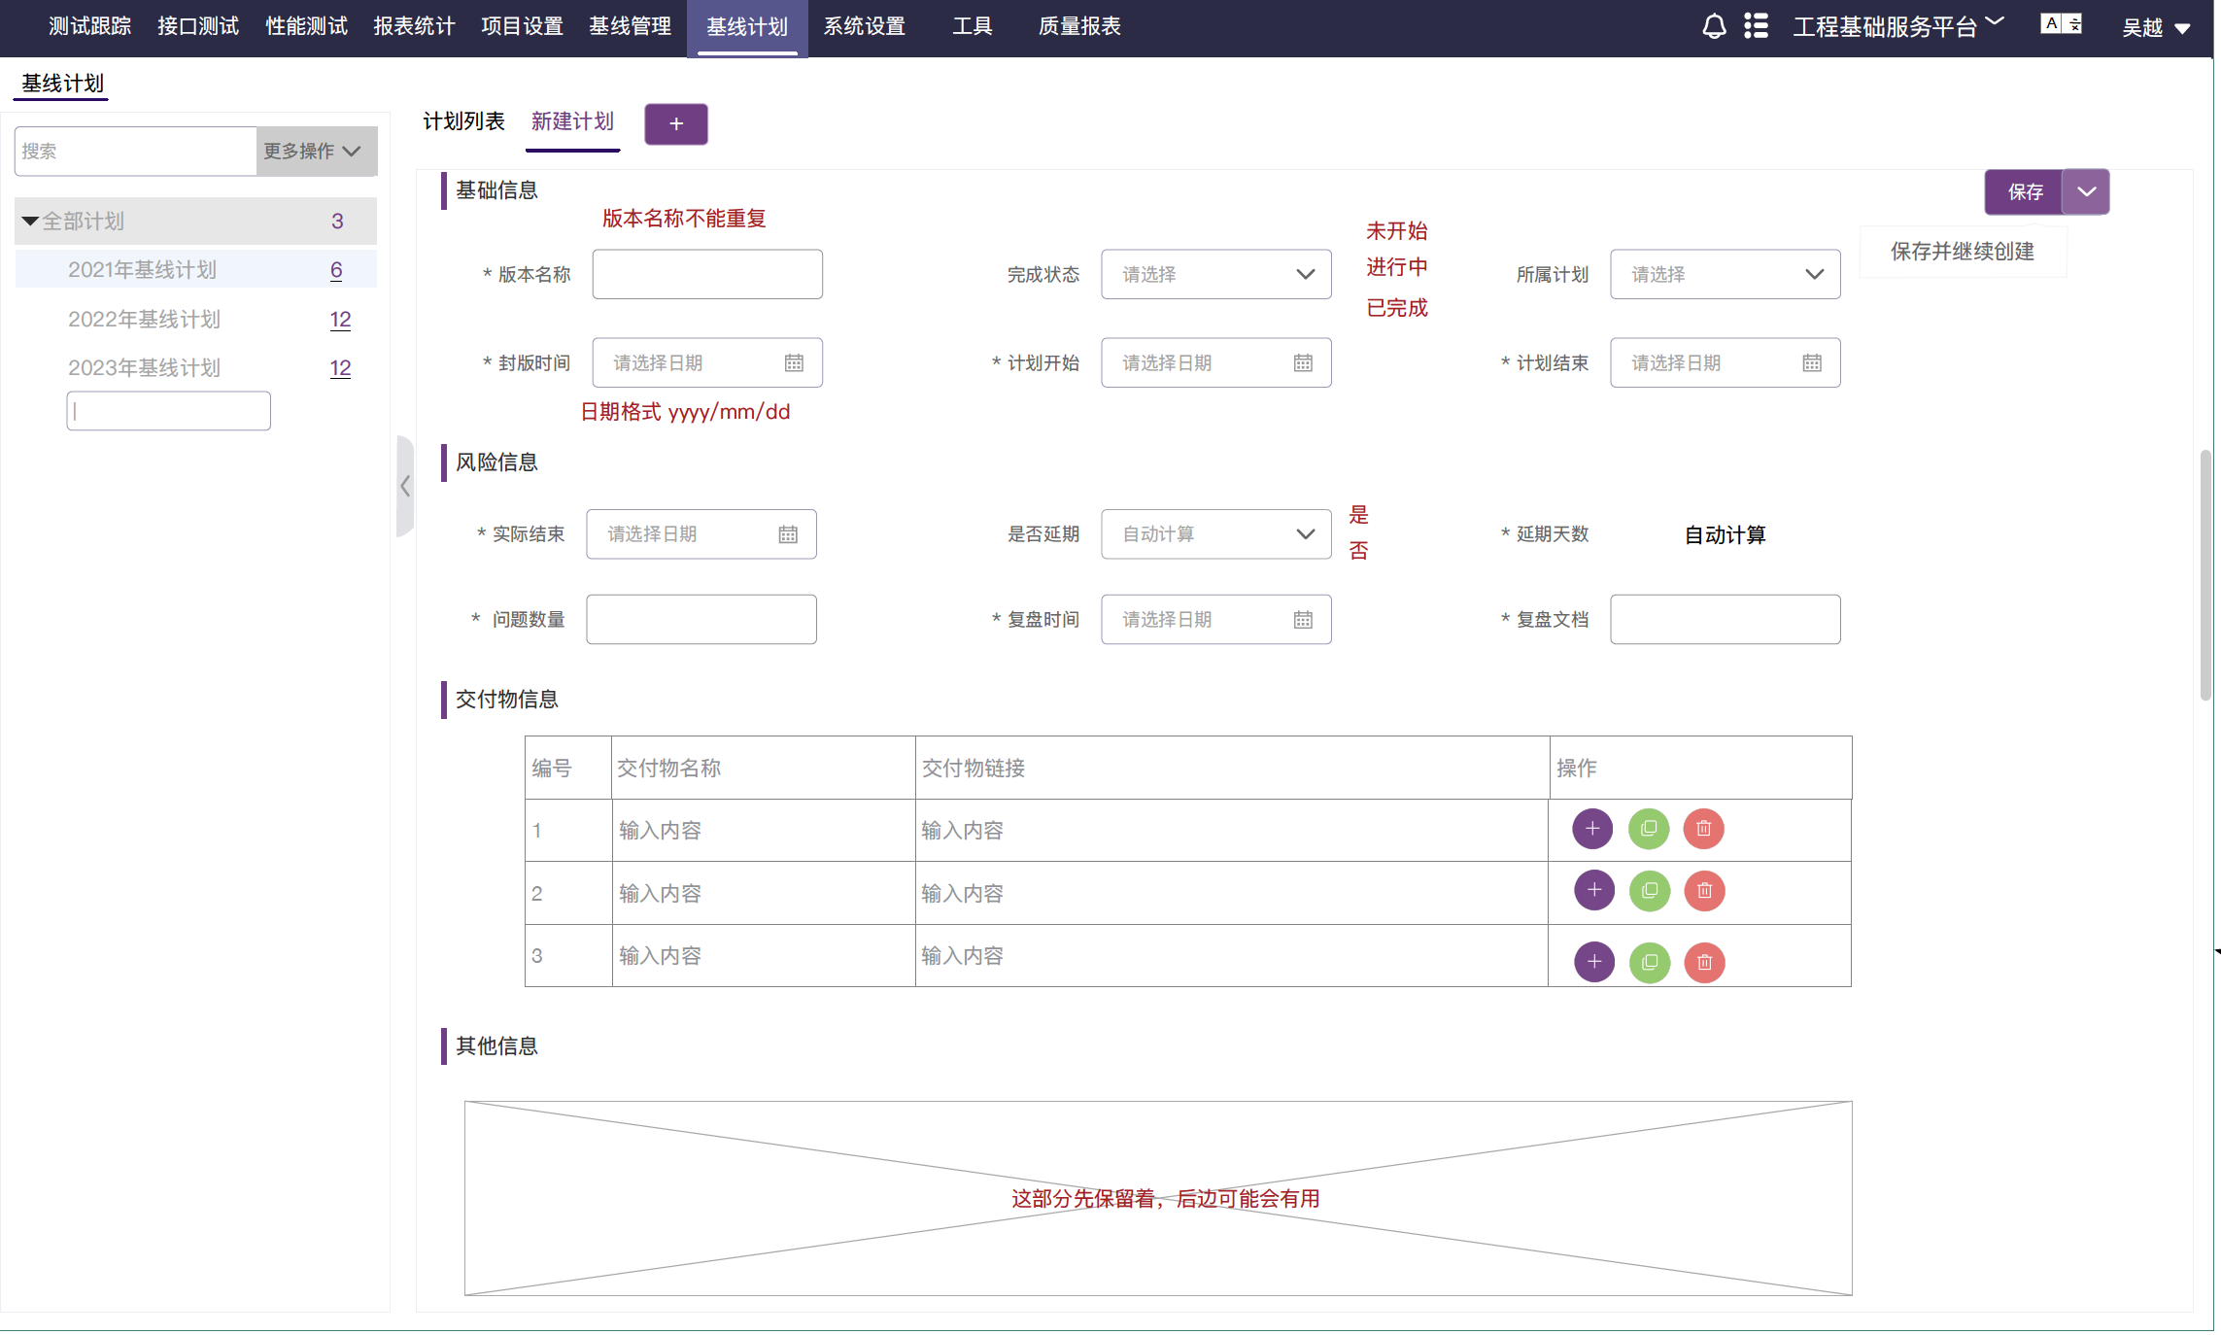
Task: Select 2021年基线计划 in the tree
Action: (142, 270)
